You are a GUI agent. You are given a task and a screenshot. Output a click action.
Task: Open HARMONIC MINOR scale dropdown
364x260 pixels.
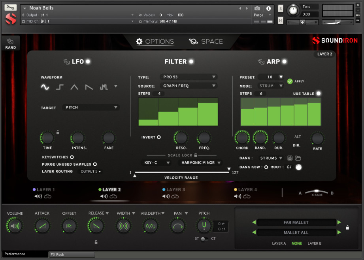(x=200, y=163)
